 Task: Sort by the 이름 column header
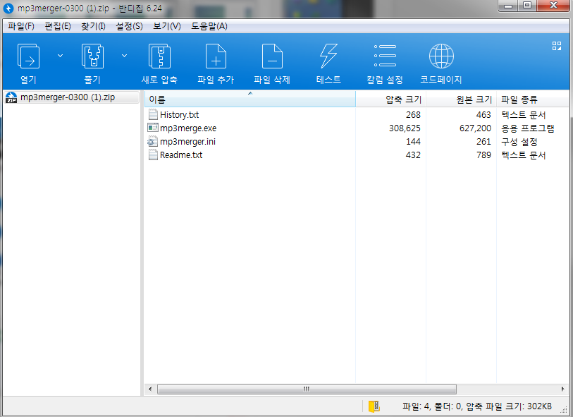click(x=250, y=99)
